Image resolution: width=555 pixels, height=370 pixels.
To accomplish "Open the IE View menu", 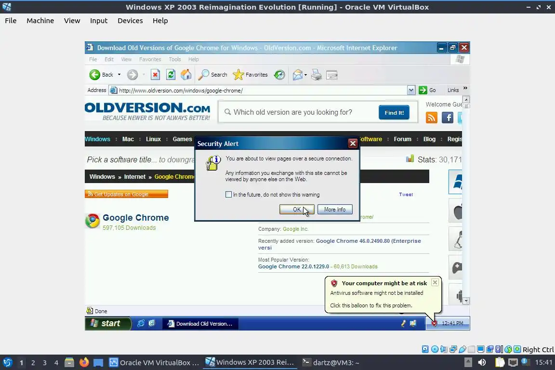I will click(126, 59).
